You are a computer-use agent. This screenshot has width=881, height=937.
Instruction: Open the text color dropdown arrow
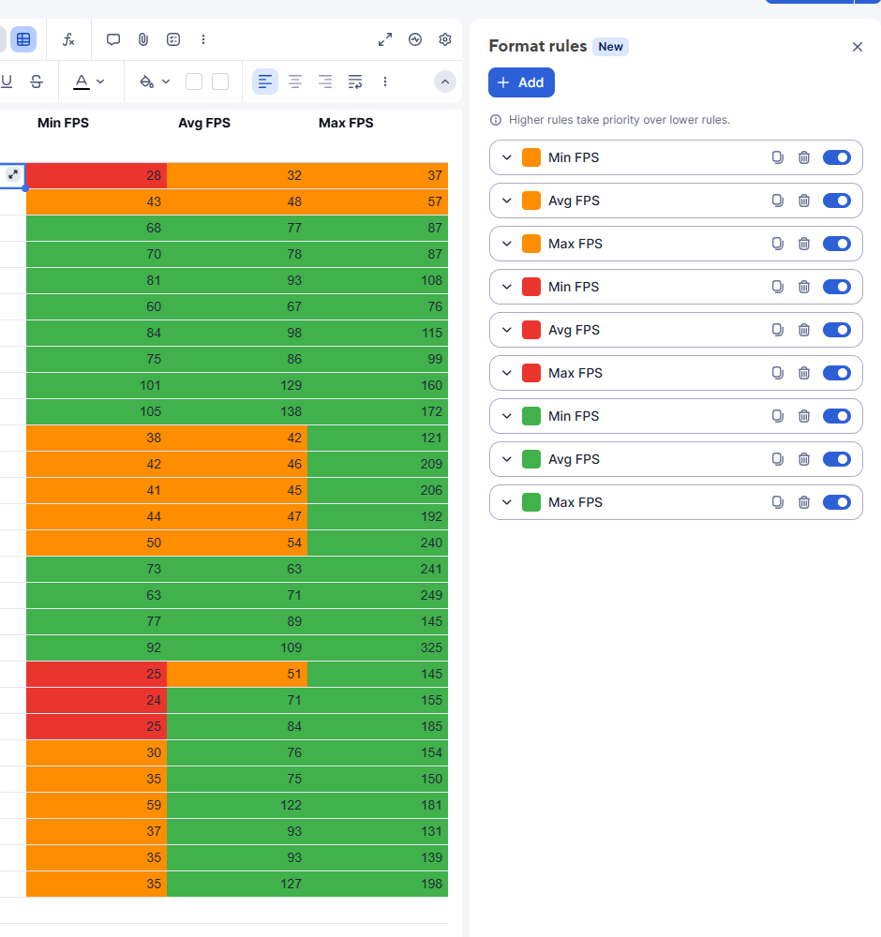click(100, 82)
